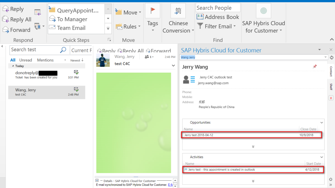
Task: Open the Wang Jerry contact combo box
Action: (x=254, y=57)
